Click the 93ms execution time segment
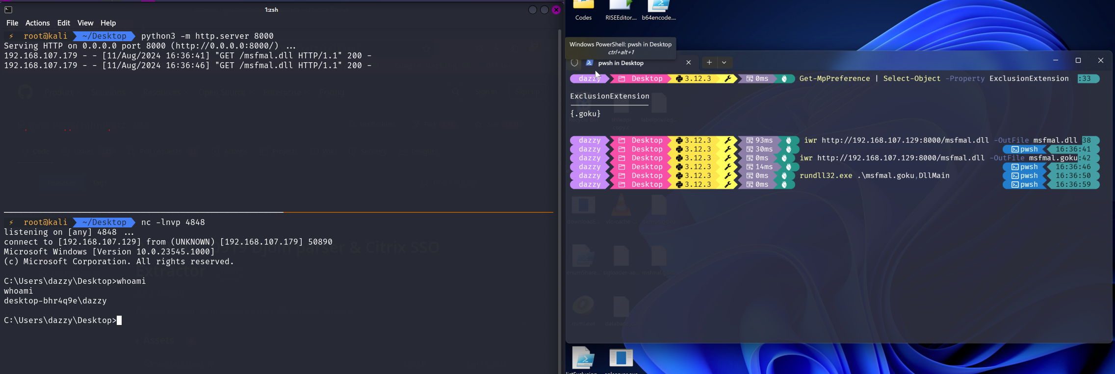 pyautogui.click(x=760, y=140)
